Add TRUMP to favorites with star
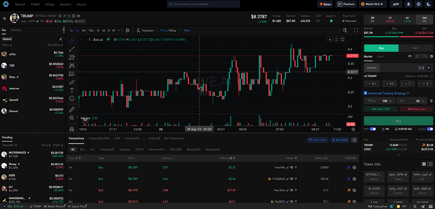435x209 pixels. point(4,18)
